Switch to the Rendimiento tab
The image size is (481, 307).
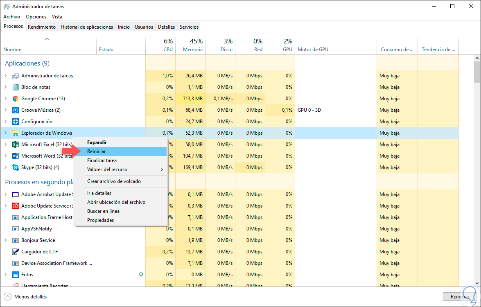(x=42, y=27)
